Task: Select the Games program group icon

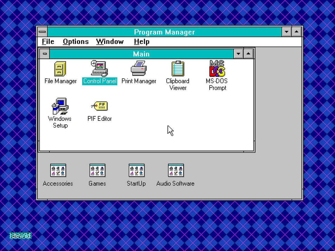Action: (x=97, y=170)
